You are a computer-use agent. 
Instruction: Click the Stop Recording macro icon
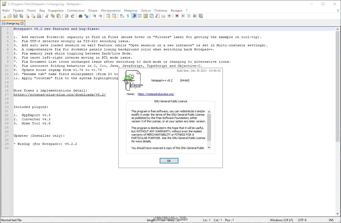point(183,16)
